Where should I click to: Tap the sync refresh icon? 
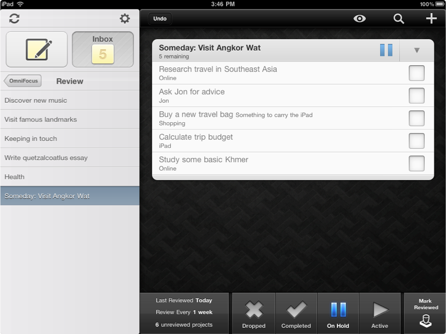(x=14, y=19)
